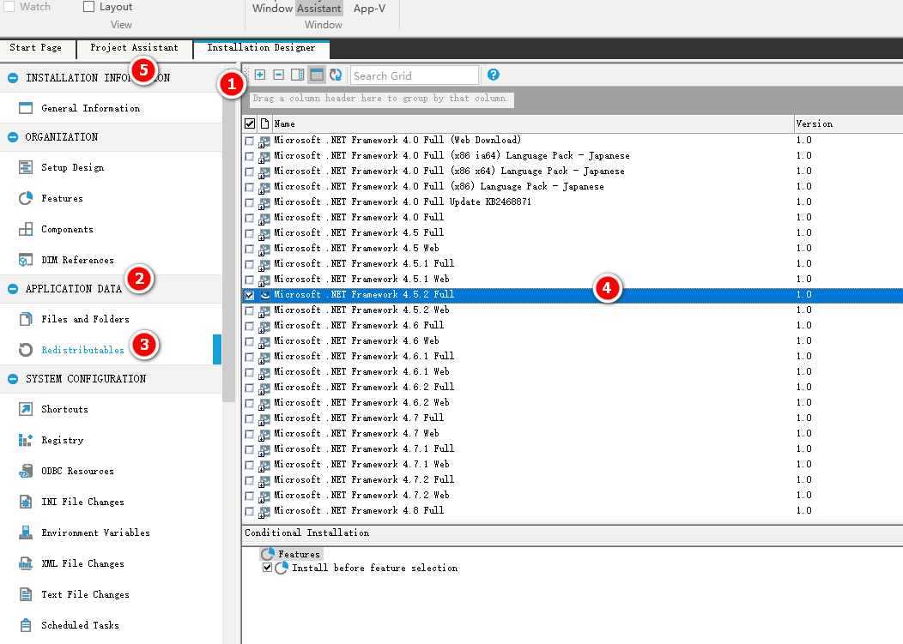This screenshot has height=644, width=903.
Task: Switch to the Project Assistant tab
Action: click(134, 48)
